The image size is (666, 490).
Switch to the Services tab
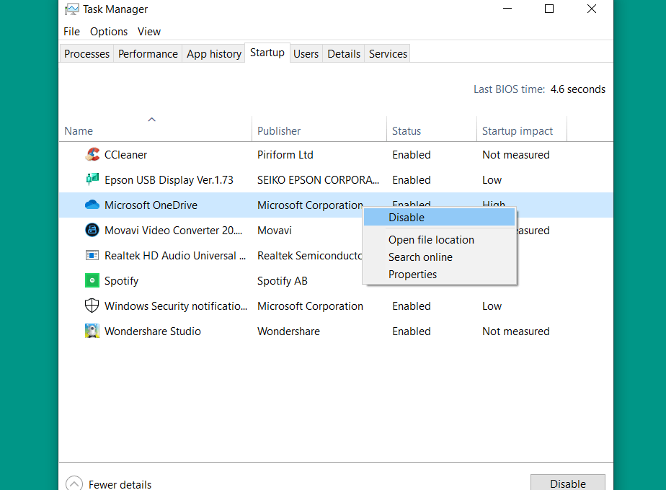[388, 54]
